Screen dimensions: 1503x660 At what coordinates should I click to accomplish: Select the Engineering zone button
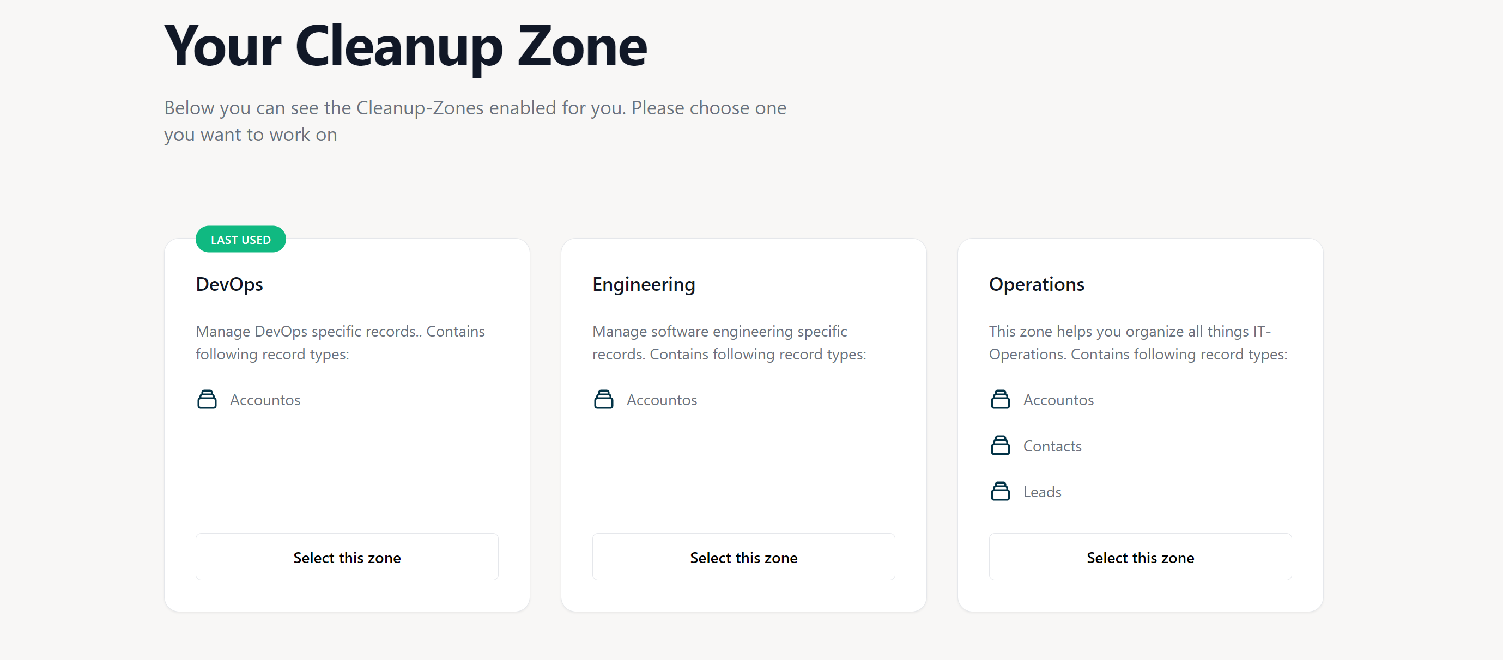pos(743,557)
